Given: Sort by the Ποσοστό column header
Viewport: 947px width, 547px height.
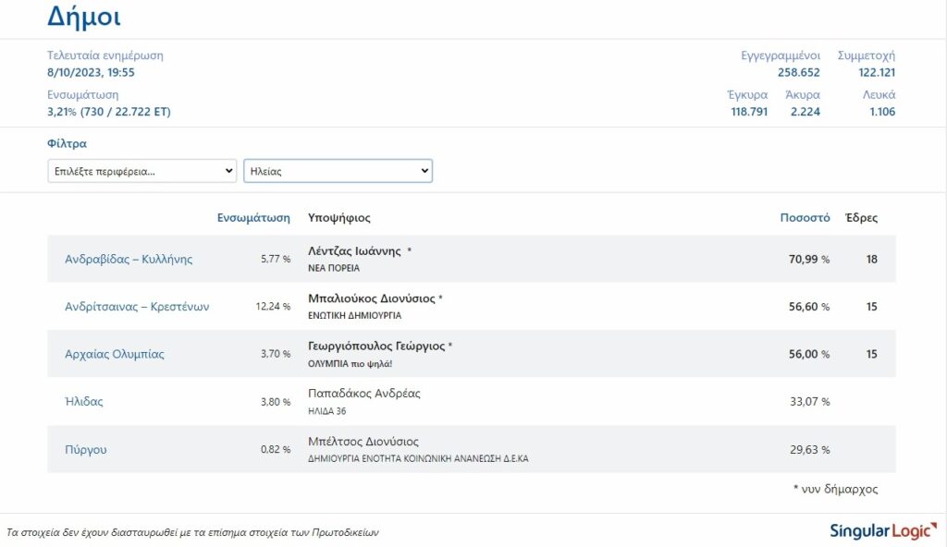Looking at the screenshot, I should 806,218.
